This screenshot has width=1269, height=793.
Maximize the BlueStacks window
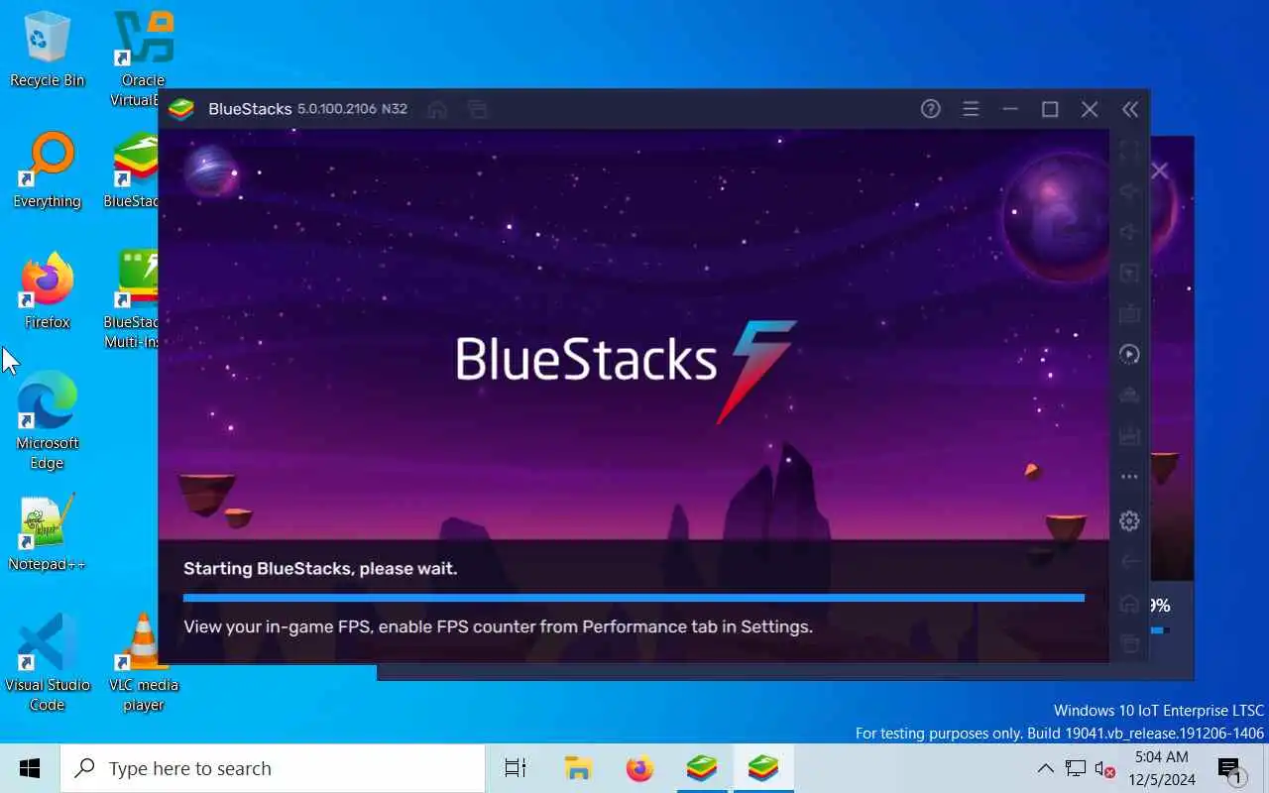tap(1050, 109)
